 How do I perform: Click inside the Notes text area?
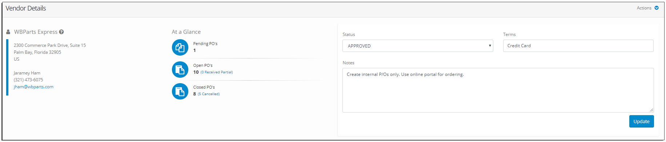(498, 90)
